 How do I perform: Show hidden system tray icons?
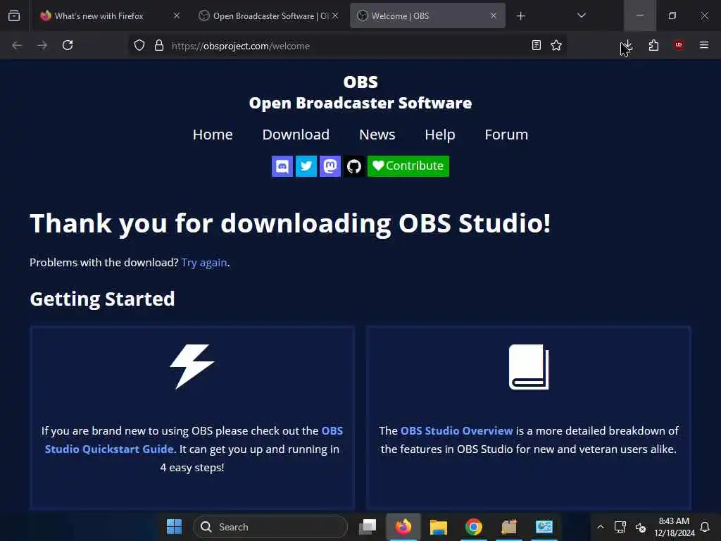pyautogui.click(x=601, y=527)
